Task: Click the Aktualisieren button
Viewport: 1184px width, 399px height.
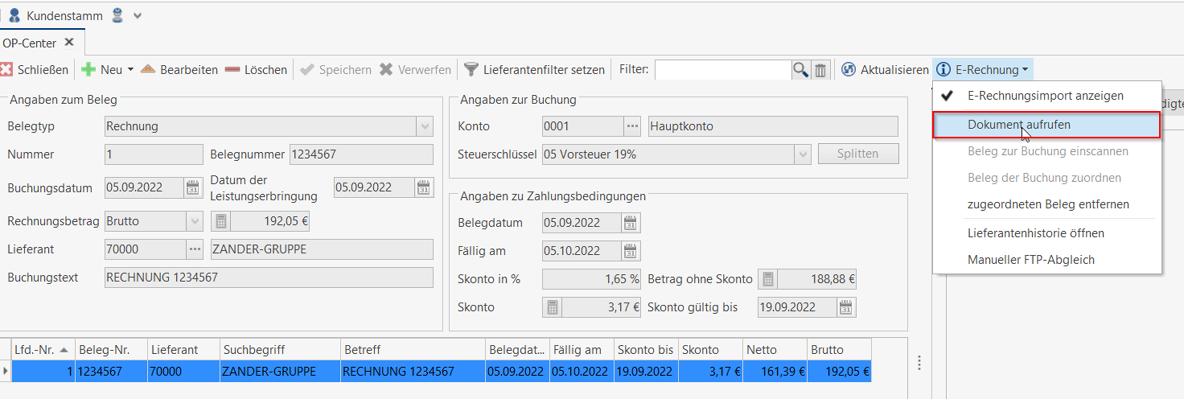Action: 885,70
